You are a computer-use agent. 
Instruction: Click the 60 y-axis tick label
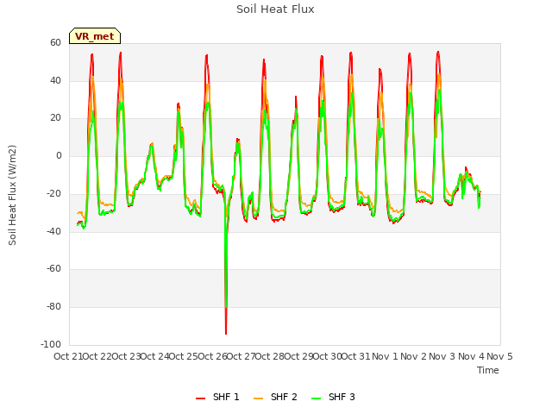point(55,43)
